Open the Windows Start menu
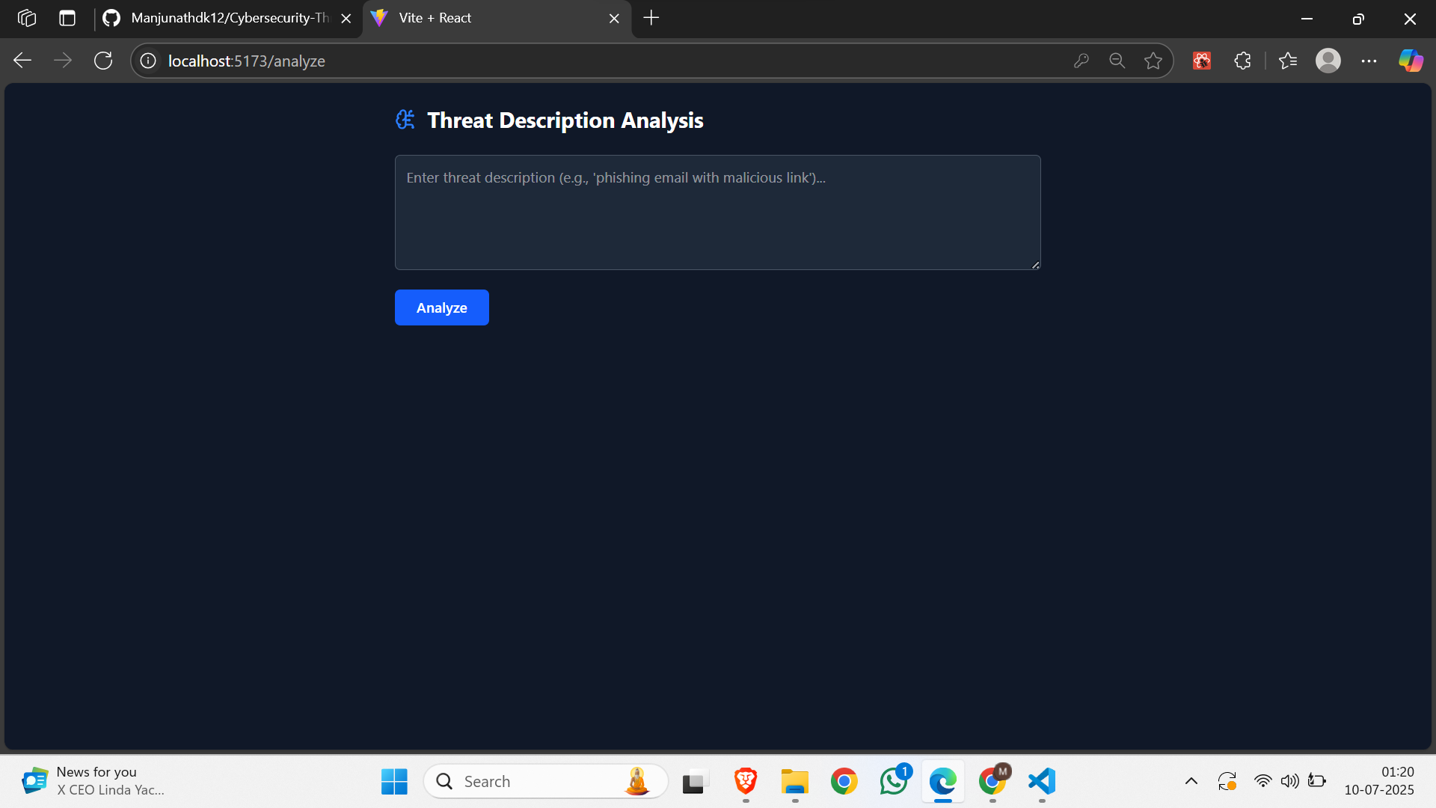Image resolution: width=1436 pixels, height=808 pixels. click(394, 781)
